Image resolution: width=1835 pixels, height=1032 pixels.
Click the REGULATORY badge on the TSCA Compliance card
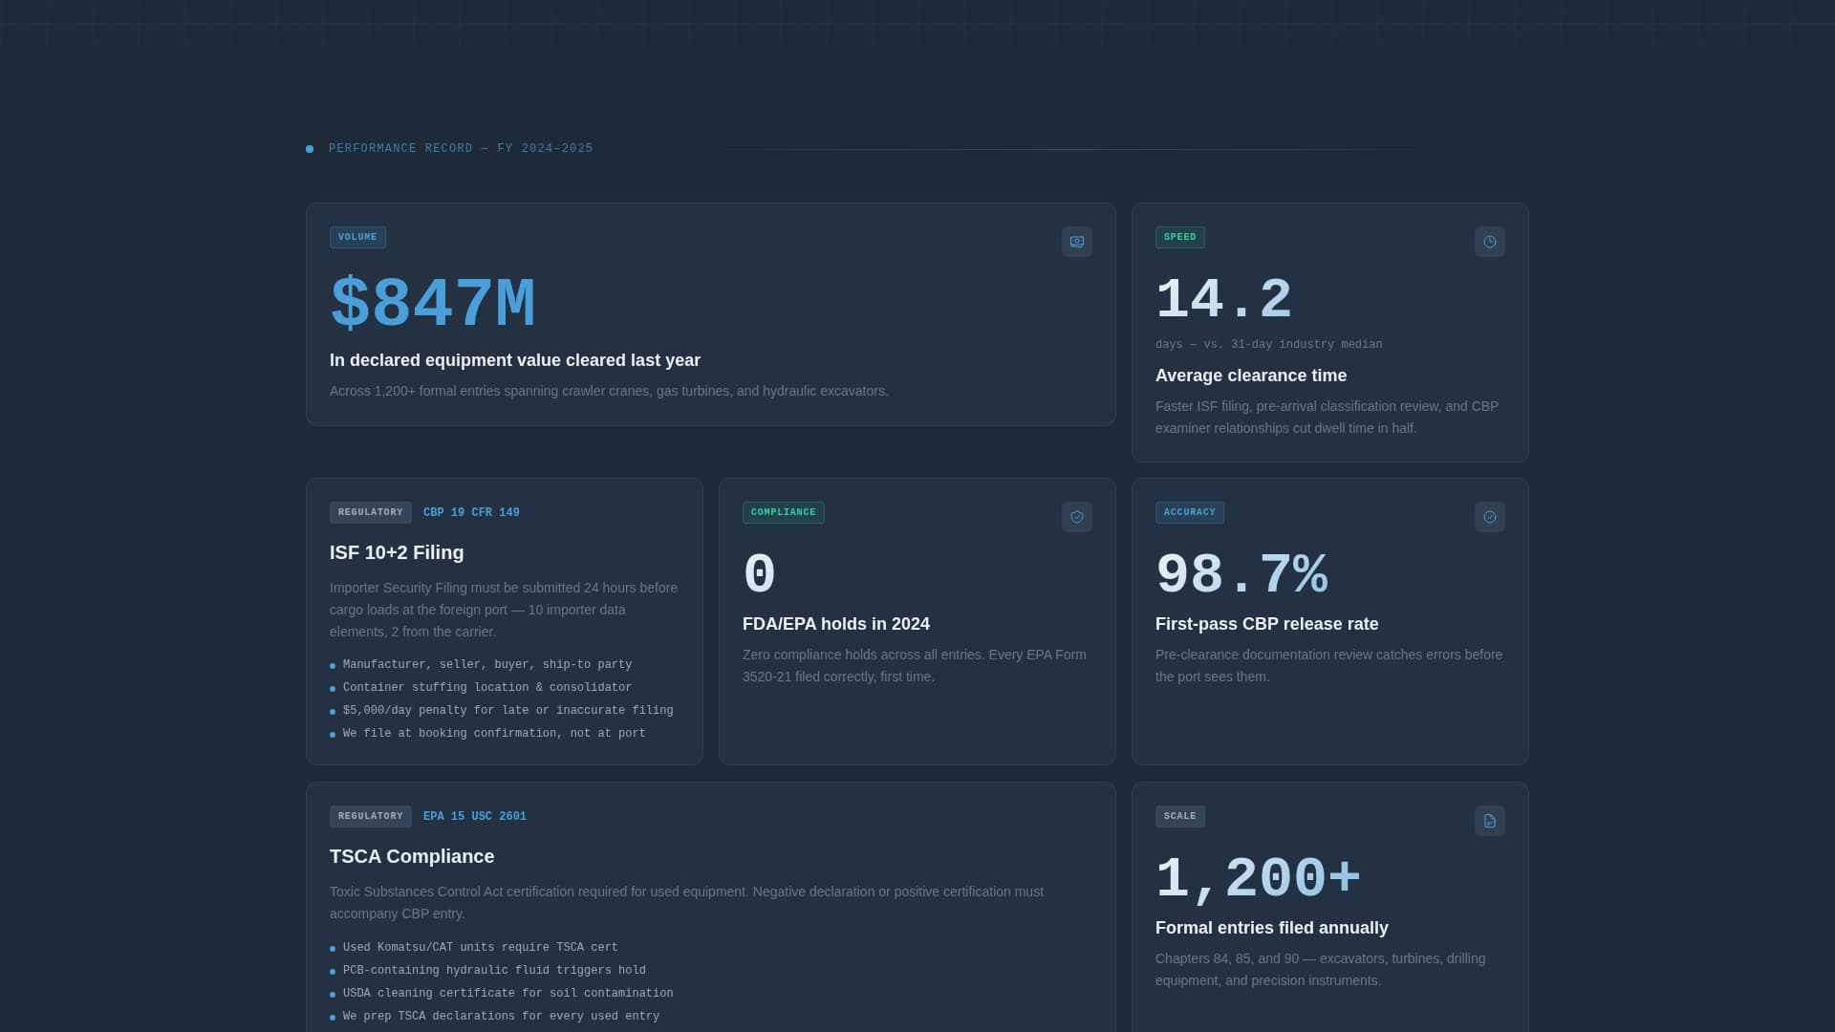pyautogui.click(x=370, y=816)
